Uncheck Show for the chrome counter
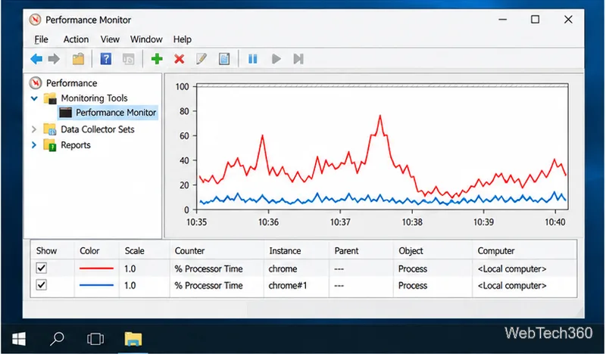Viewport: 606px width, 354px height. tap(42, 268)
